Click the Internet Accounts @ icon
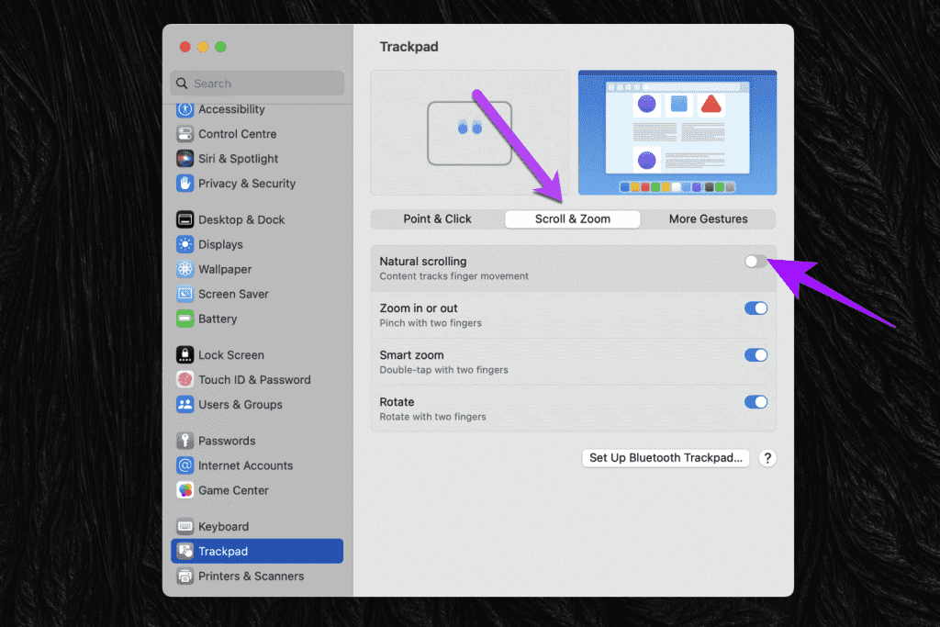This screenshot has height=627, width=940. 185,465
